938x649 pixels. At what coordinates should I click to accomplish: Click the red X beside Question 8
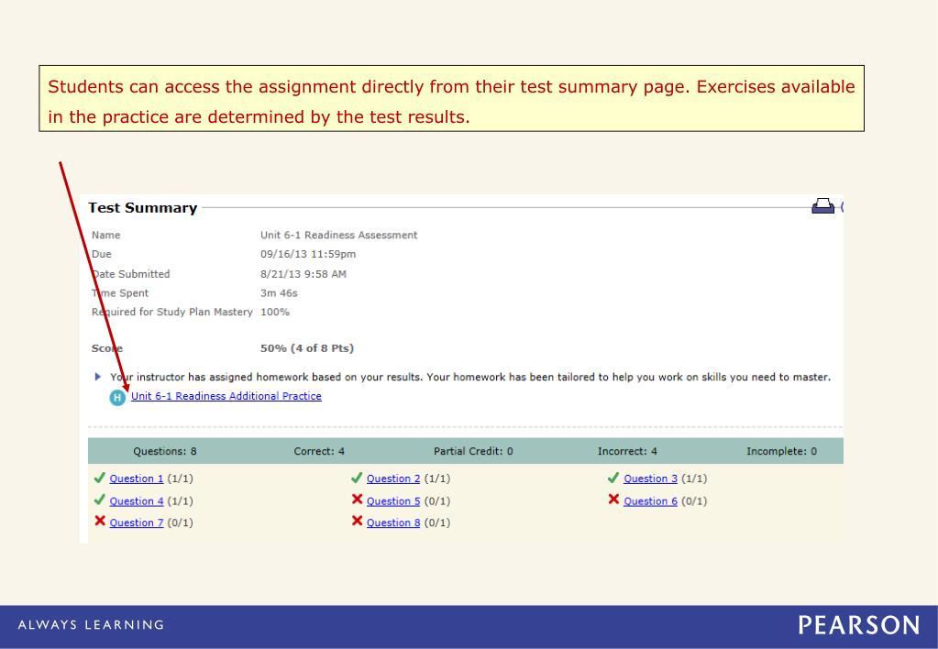[357, 521]
